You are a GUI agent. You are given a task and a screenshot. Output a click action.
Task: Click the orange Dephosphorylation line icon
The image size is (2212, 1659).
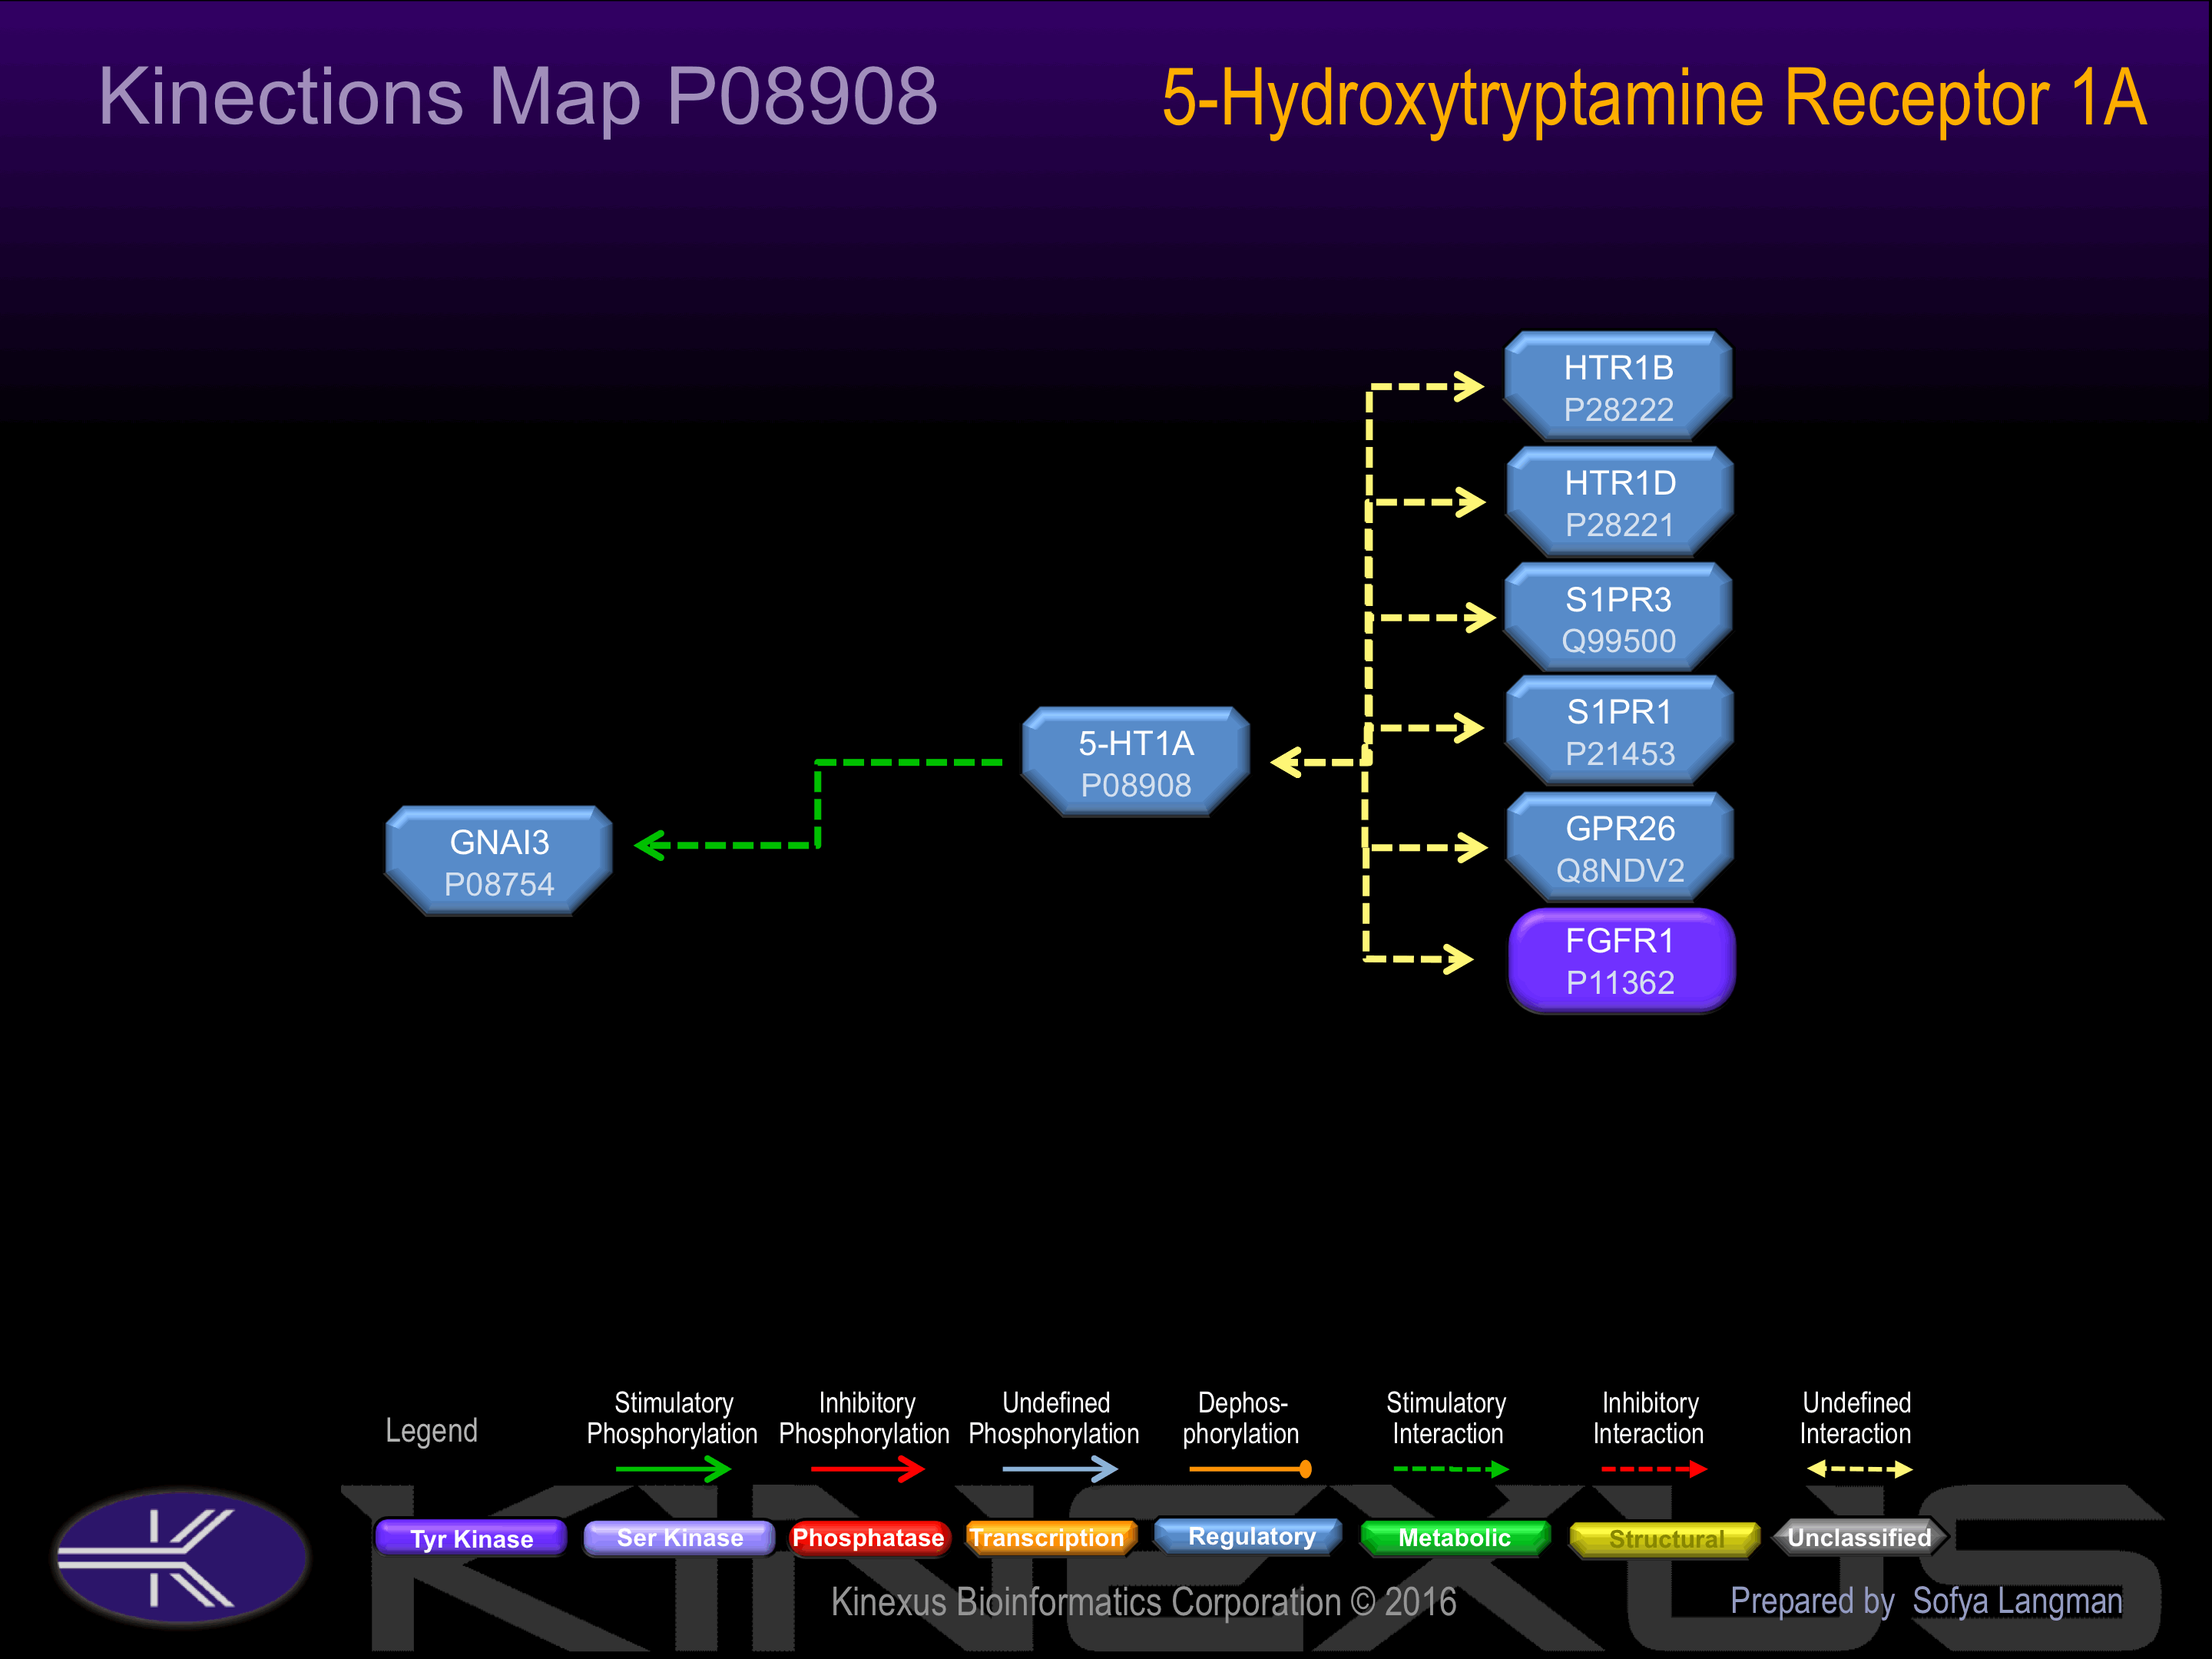[1251, 1469]
